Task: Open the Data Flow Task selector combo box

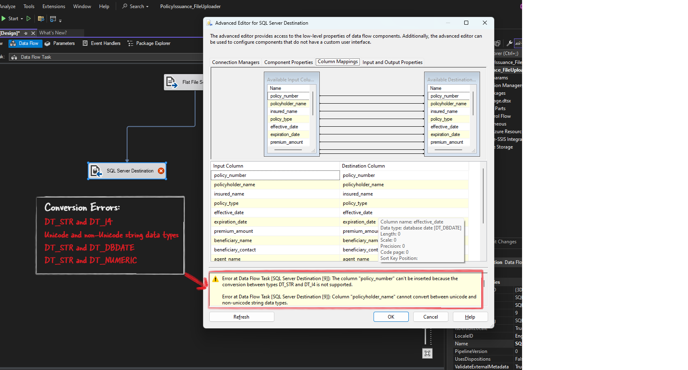Action: pyautogui.click(x=106, y=57)
